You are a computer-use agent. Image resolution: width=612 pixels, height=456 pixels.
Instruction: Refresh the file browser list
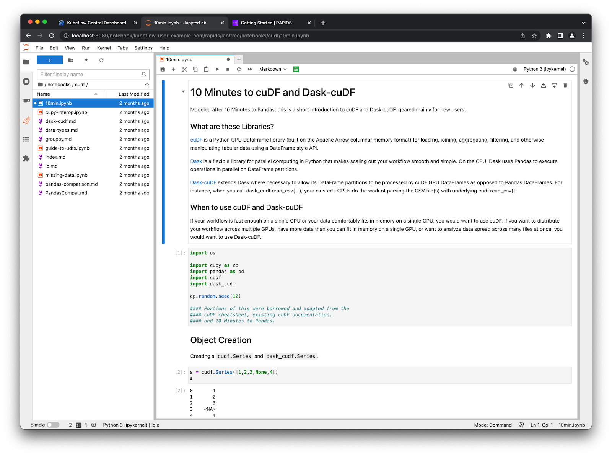coord(101,60)
